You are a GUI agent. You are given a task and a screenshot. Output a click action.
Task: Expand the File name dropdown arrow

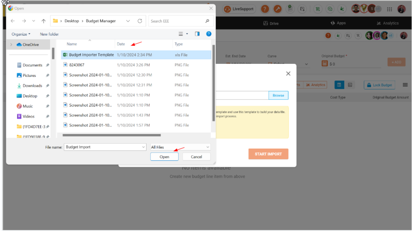(x=144, y=147)
